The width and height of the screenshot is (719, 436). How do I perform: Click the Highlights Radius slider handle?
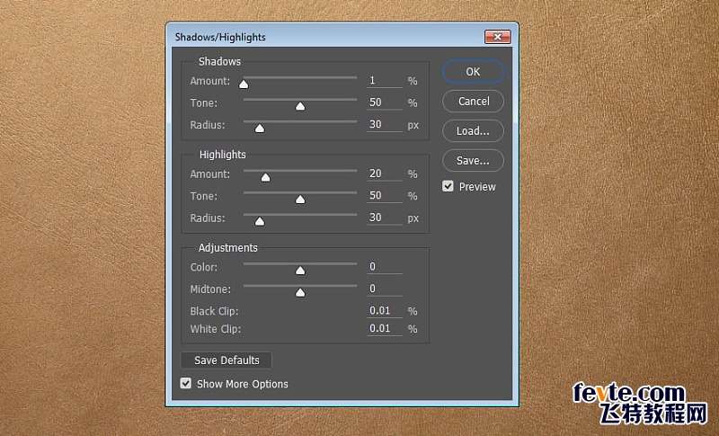260,220
